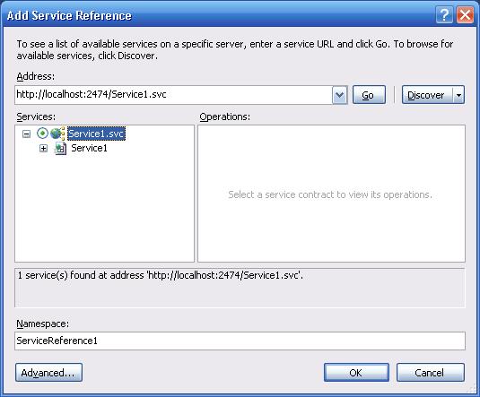Viewport: 480px width, 397px height.
Task: Open the Address history dropdown
Action: pyautogui.click(x=339, y=95)
